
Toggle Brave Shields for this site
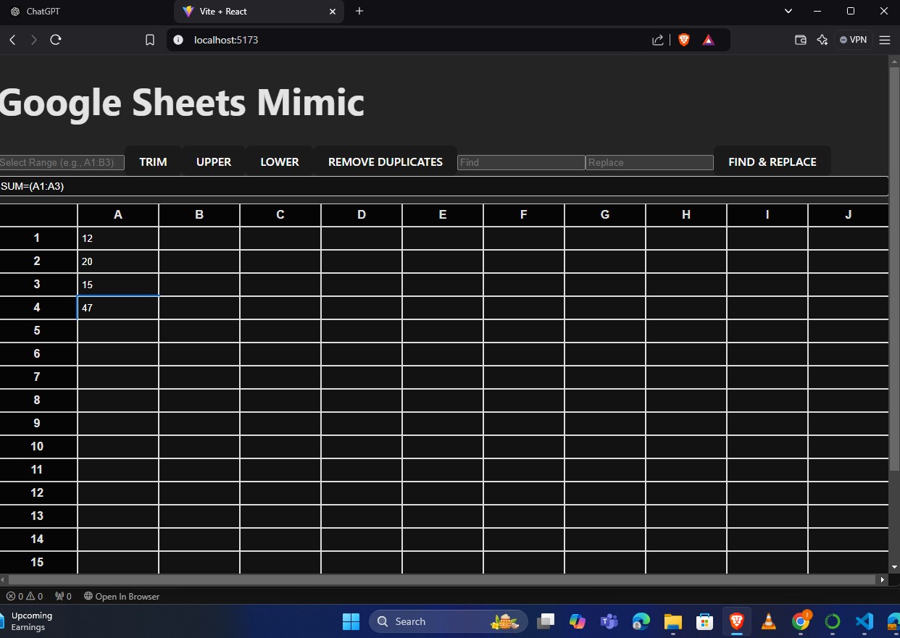click(683, 40)
